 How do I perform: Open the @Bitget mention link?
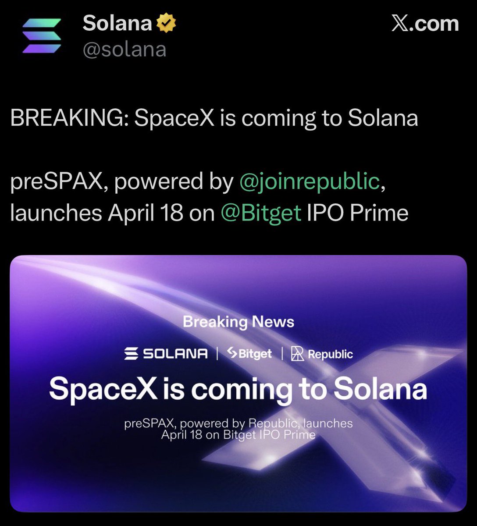(x=261, y=213)
